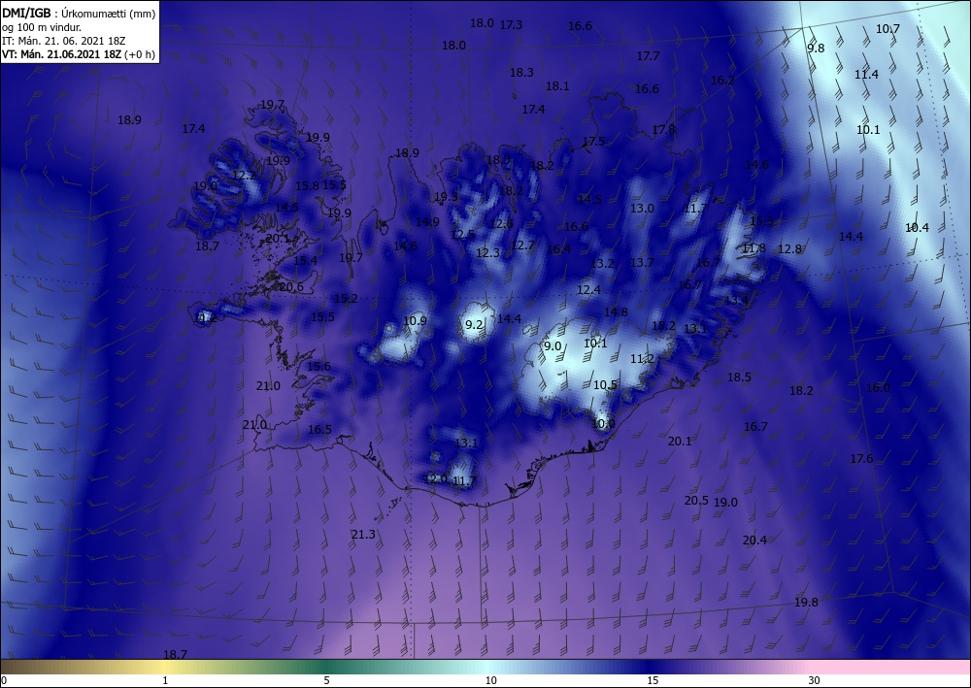Click the 12.8 value on the map
This screenshot has height=688, width=971.
pos(788,248)
